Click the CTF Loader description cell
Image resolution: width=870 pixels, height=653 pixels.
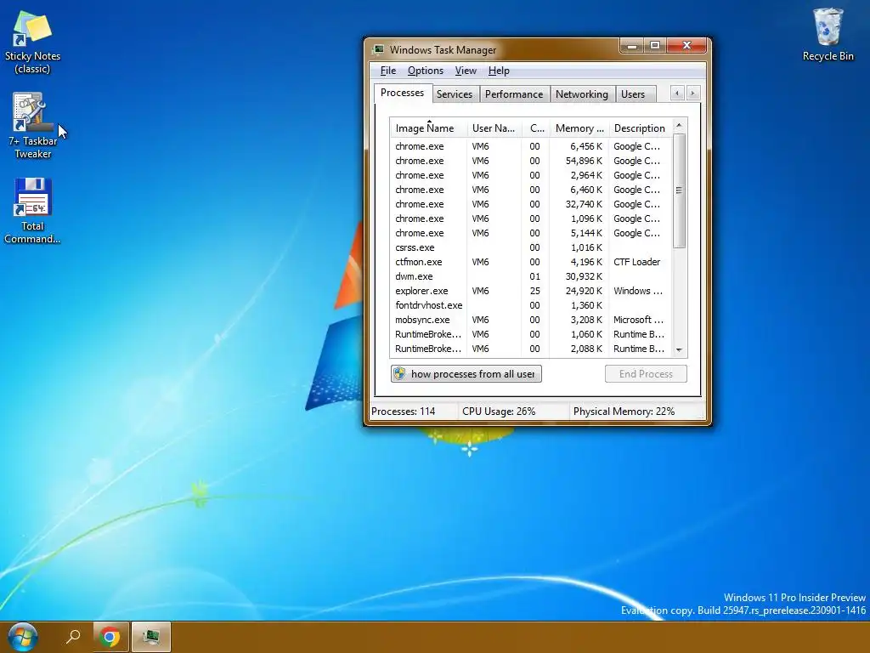pyautogui.click(x=637, y=262)
